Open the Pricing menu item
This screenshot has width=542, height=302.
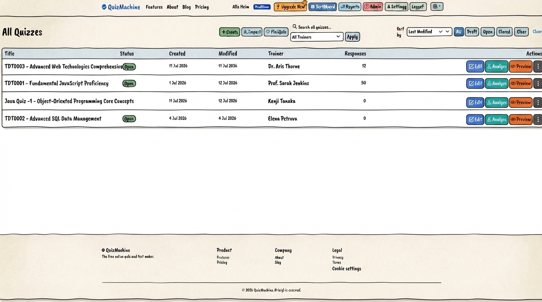click(x=202, y=7)
